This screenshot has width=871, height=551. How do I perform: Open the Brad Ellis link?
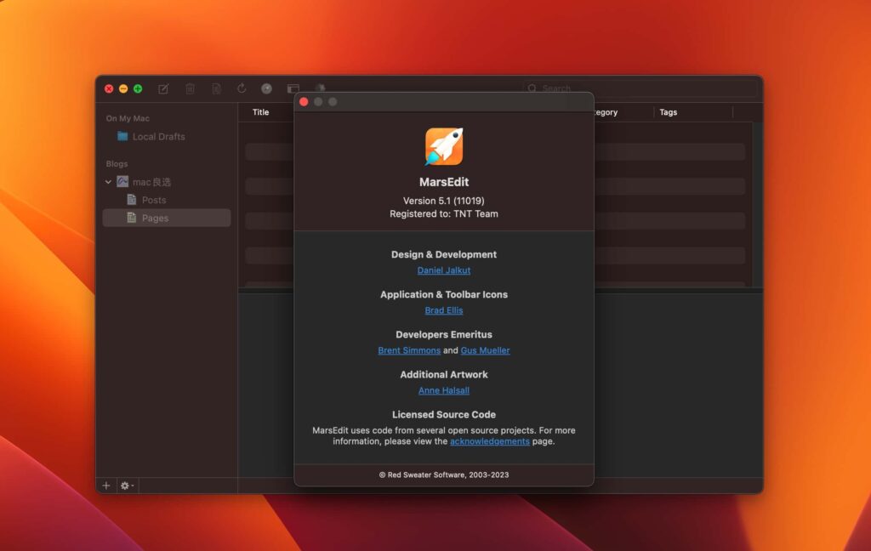pos(443,310)
